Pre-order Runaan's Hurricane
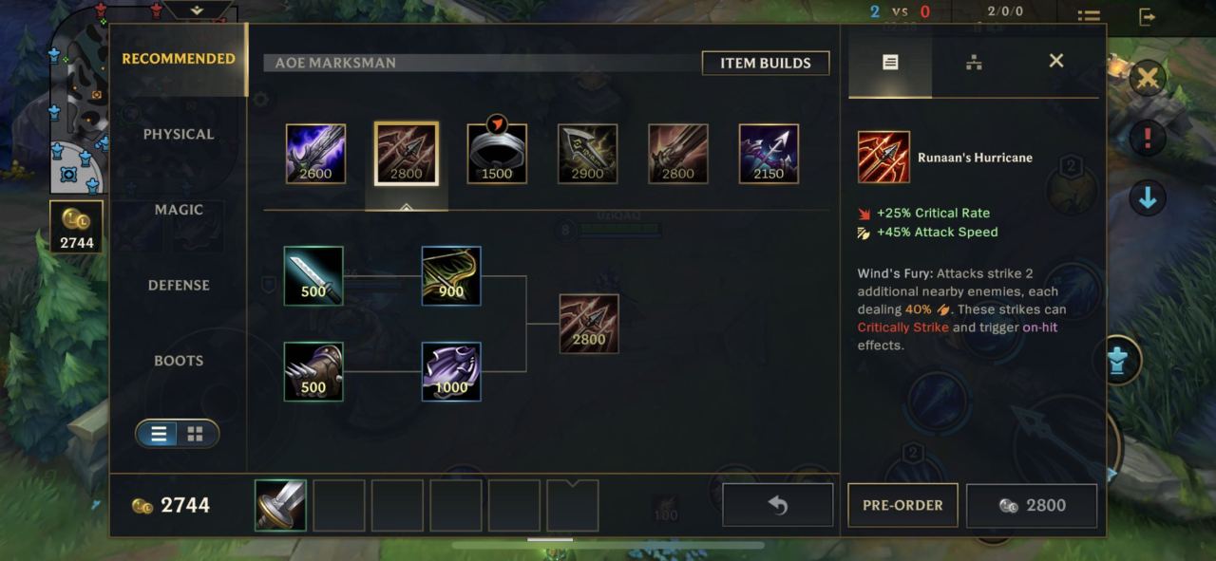Image resolution: width=1216 pixels, height=561 pixels. click(902, 505)
